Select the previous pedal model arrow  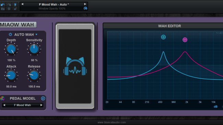pyautogui.click(x=4, y=105)
